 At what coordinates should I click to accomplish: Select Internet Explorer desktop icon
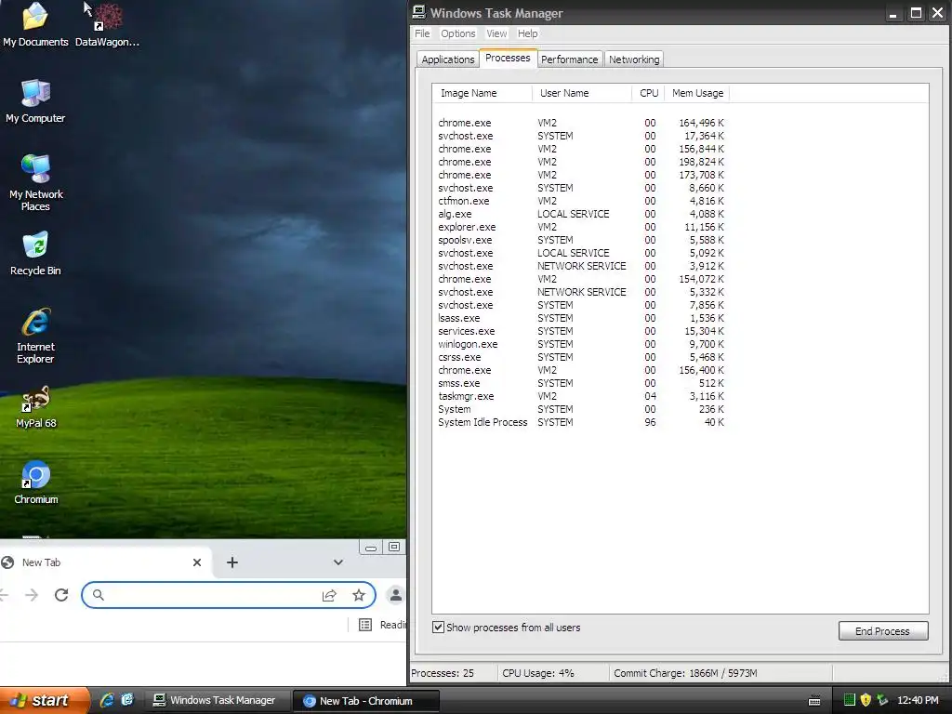point(35,335)
